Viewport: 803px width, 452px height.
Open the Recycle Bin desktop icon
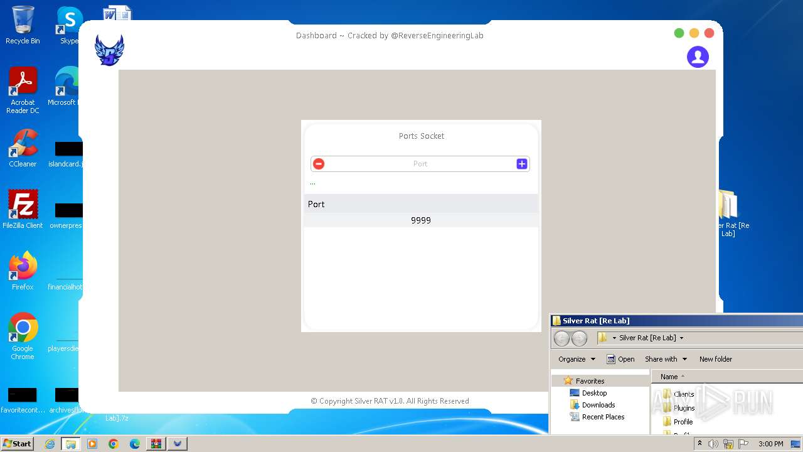(23, 25)
